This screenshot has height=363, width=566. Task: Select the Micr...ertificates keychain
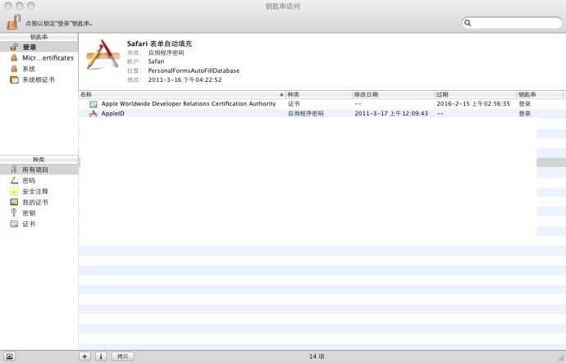[48, 57]
